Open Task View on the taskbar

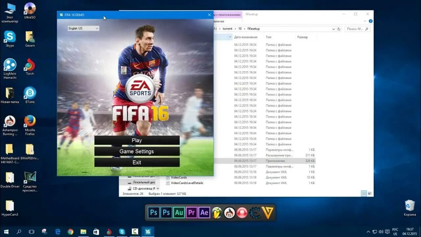coord(32,232)
